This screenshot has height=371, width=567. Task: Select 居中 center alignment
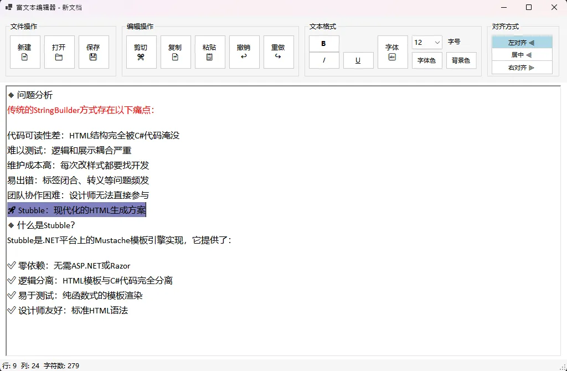[x=522, y=55]
